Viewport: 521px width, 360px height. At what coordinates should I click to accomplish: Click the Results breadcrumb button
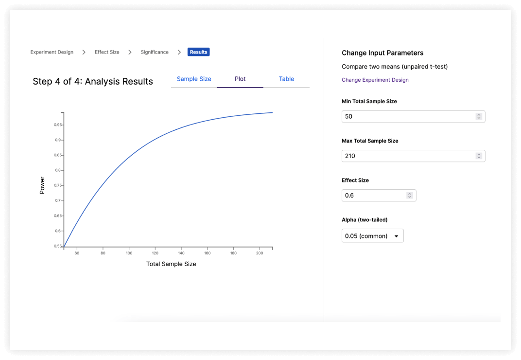[198, 52]
